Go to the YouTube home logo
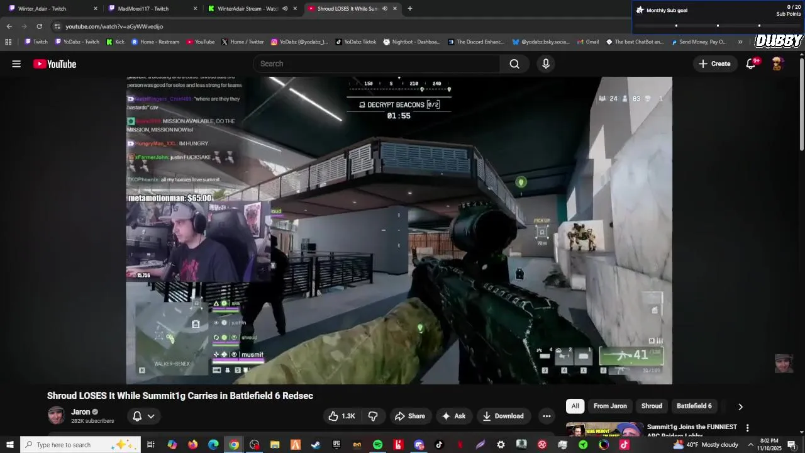 (x=55, y=64)
